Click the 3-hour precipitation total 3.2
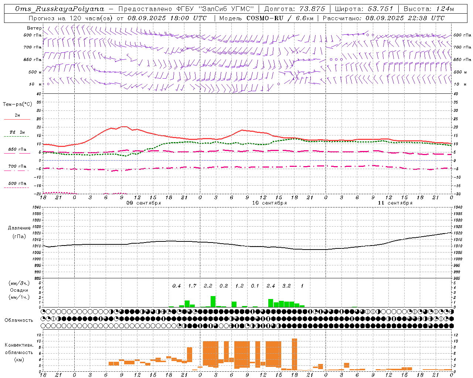473x378 pixels. pos(286,286)
